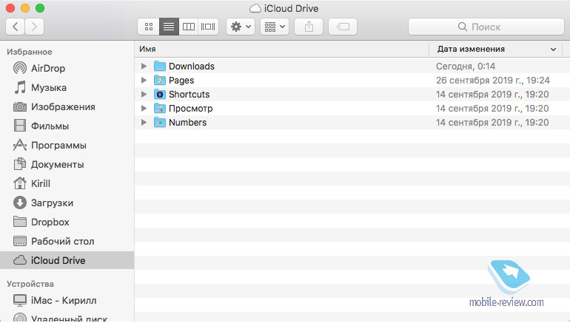Select the Numbers folder icon
The image size is (570, 323).
coord(160,122)
